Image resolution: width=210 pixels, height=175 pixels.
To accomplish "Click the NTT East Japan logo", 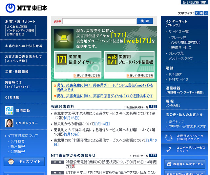I will point(26,8).
